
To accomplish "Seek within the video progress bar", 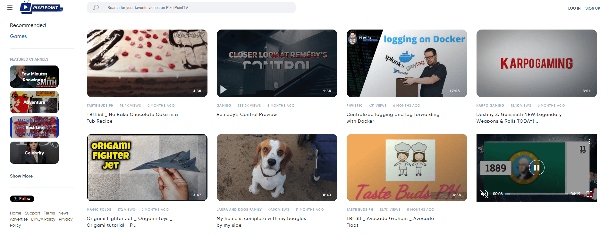I will (x=536, y=194).
